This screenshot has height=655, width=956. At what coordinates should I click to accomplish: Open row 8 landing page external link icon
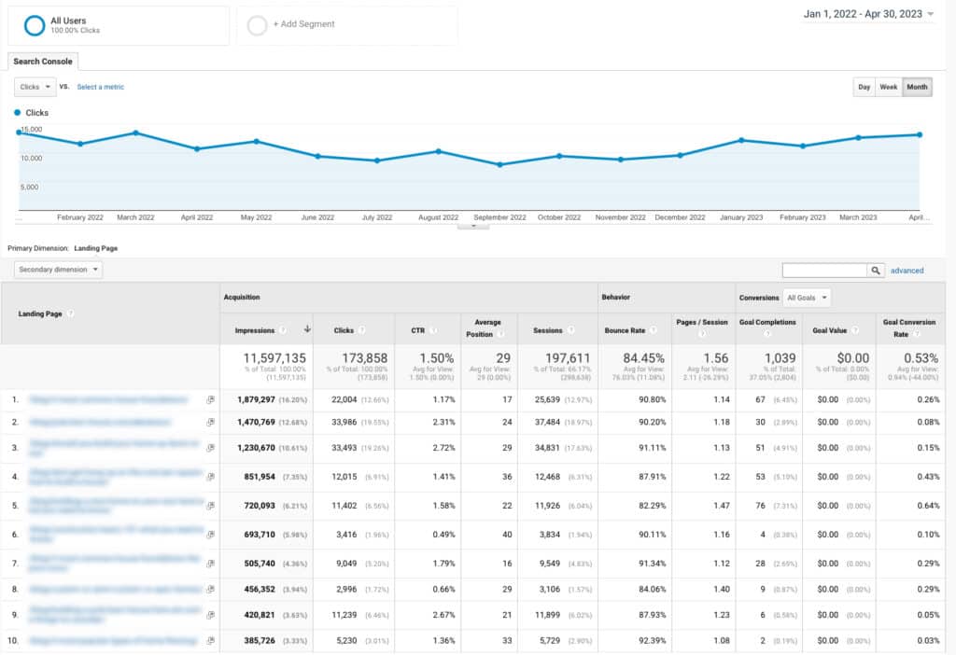[210, 589]
